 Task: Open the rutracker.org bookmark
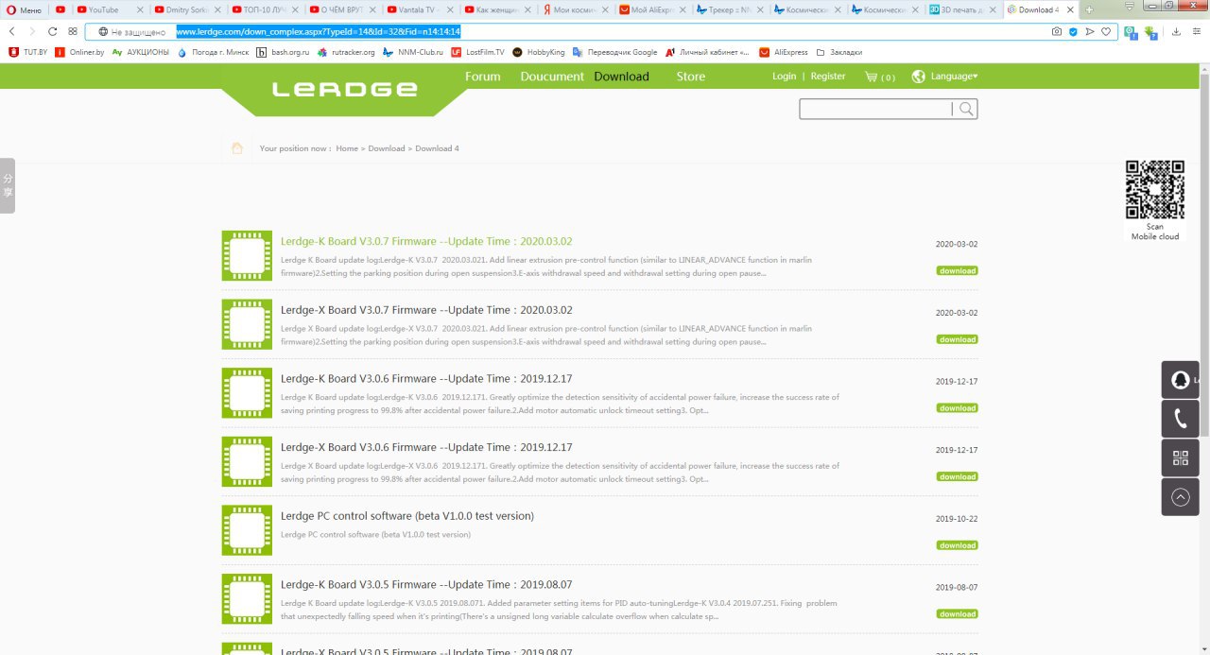(x=346, y=52)
